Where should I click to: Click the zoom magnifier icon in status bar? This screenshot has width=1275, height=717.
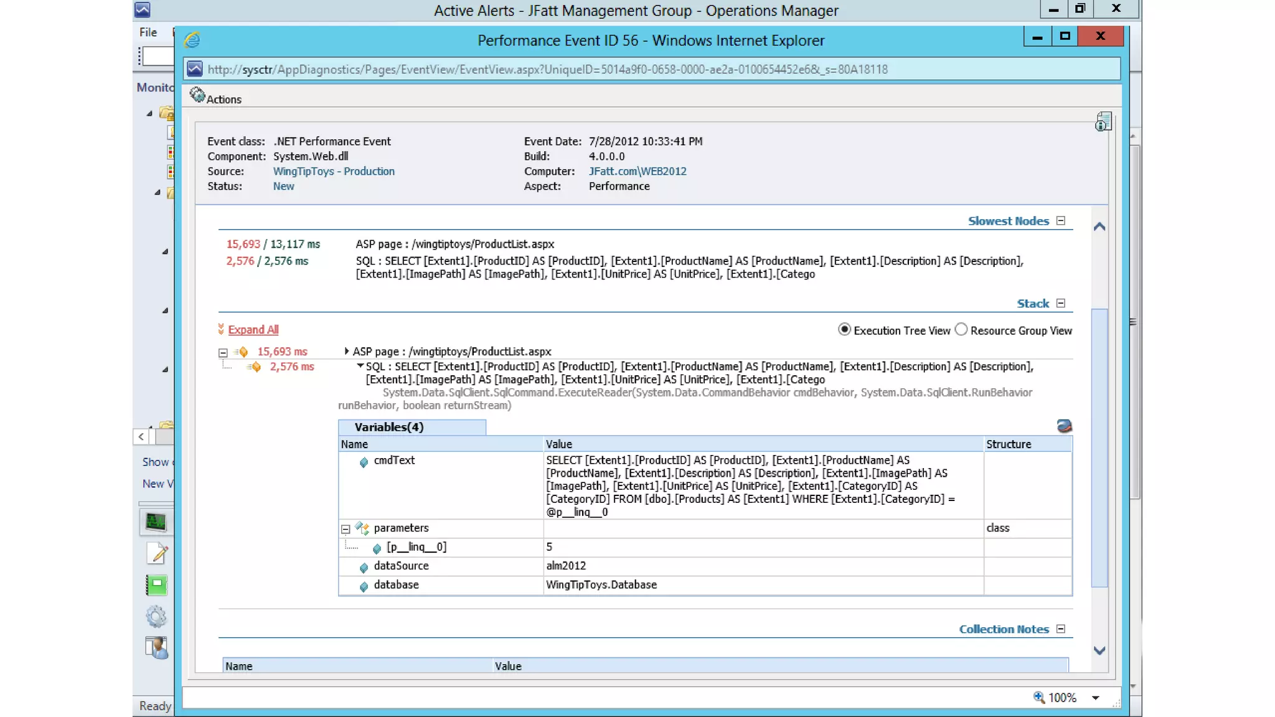coord(1038,697)
